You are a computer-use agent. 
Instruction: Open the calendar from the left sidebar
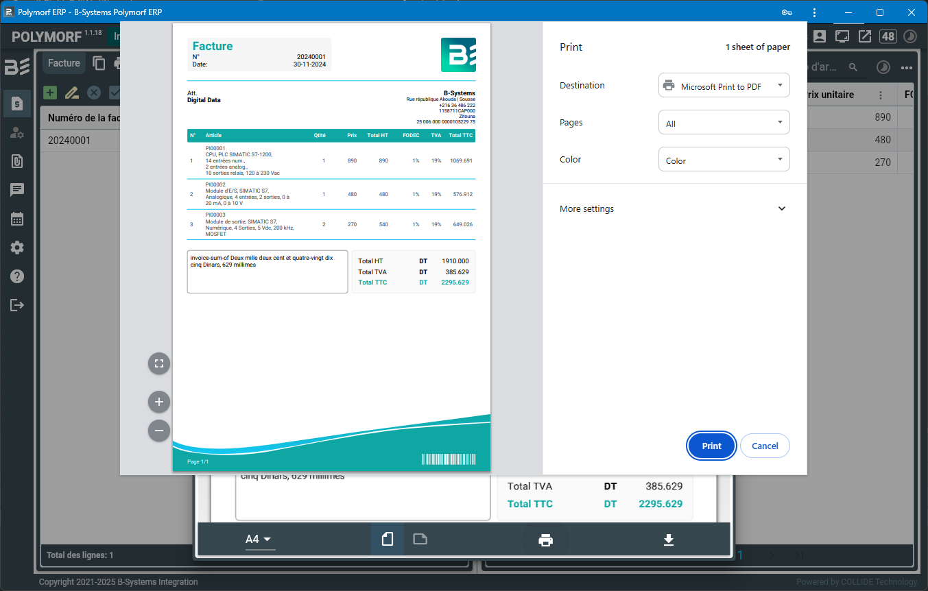[17, 219]
